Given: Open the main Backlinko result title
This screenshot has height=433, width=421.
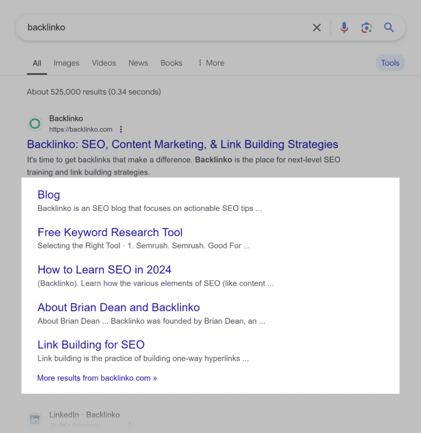Looking at the screenshot, I should (x=183, y=145).
